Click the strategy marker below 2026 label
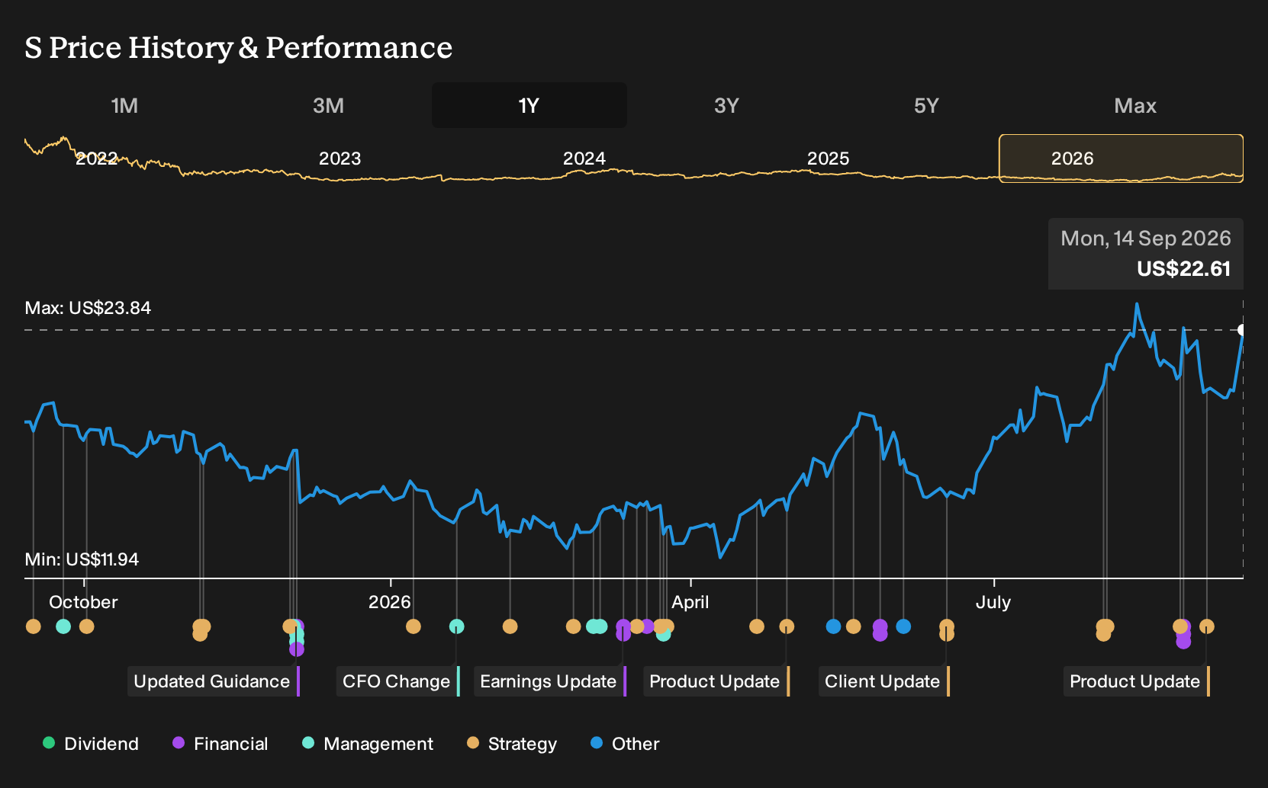This screenshot has width=1268, height=788. point(413,626)
